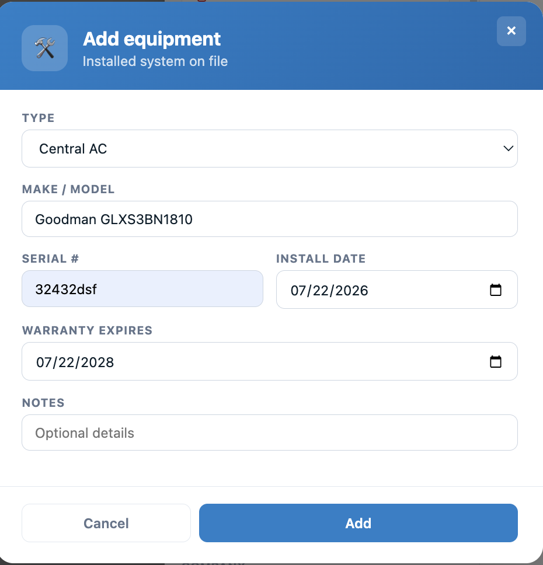Open the Warranty Expires calendar picker
Screen dimensions: 543x565
[495, 361]
